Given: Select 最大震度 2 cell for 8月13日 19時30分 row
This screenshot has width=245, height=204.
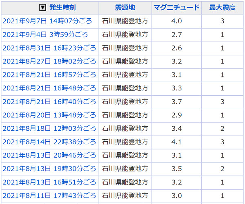Looking at the screenshot, I should 223,169.
